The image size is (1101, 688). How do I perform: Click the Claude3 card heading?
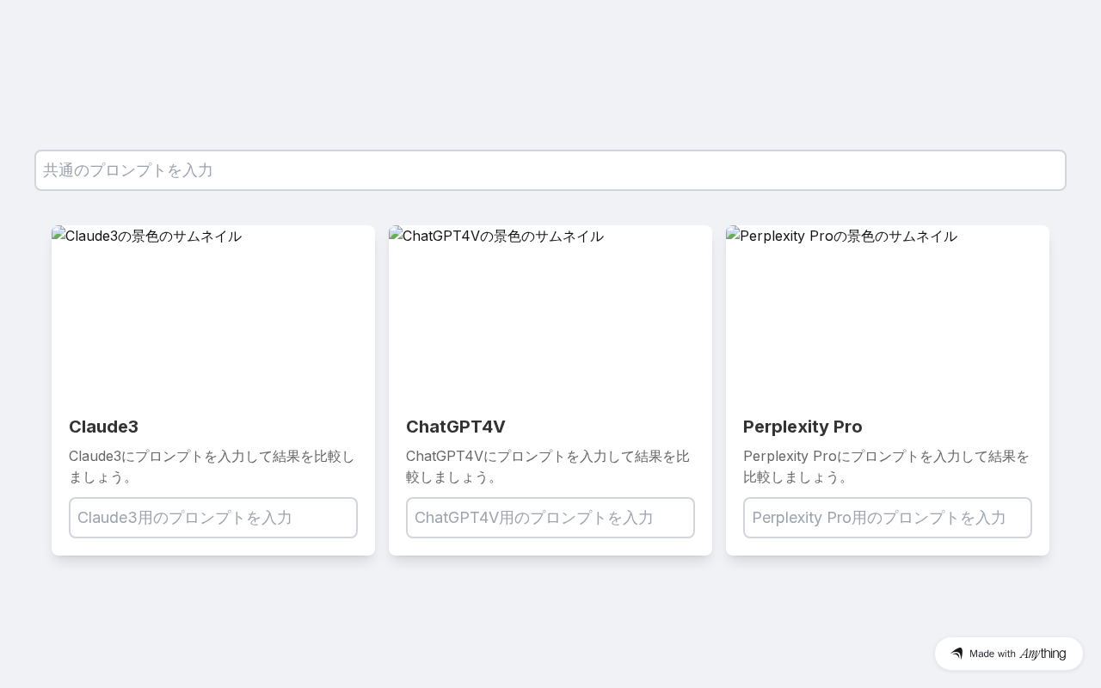103,427
